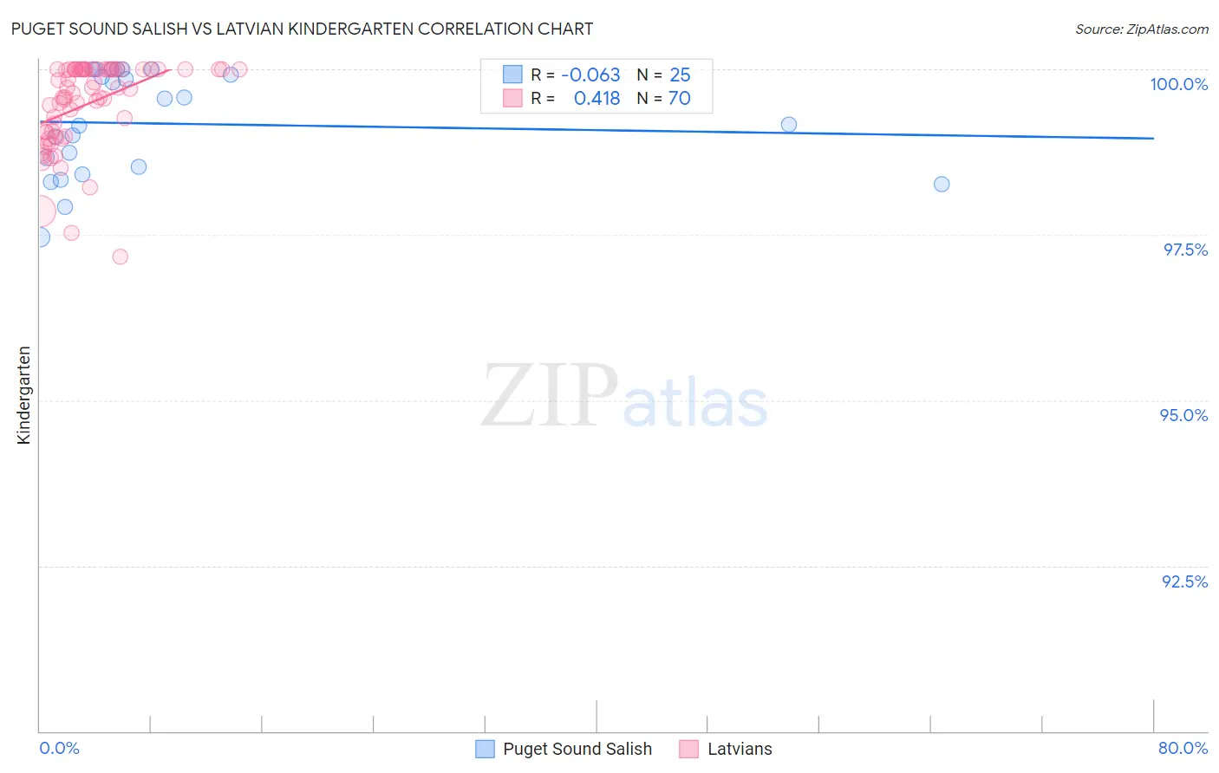This screenshot has height=773, width=1219.
Task: Select the Latvians legend label
Action: tap(740, 749)
